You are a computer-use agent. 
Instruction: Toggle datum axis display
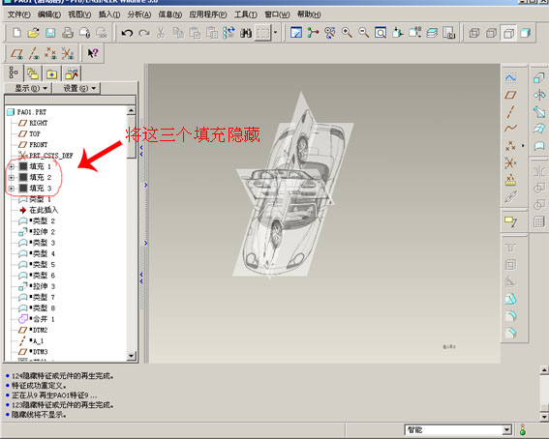click(x=34, y=53)
